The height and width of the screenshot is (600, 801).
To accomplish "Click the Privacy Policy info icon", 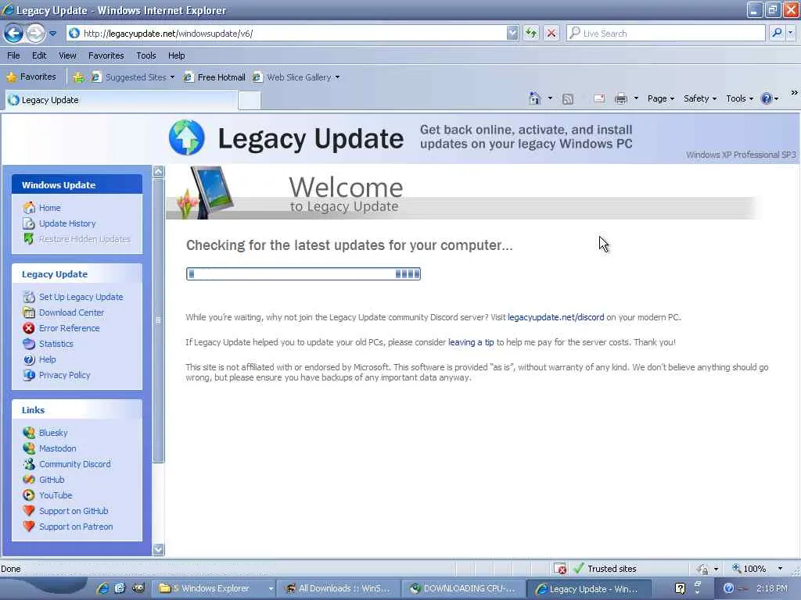I will click(x=29, y=375).
